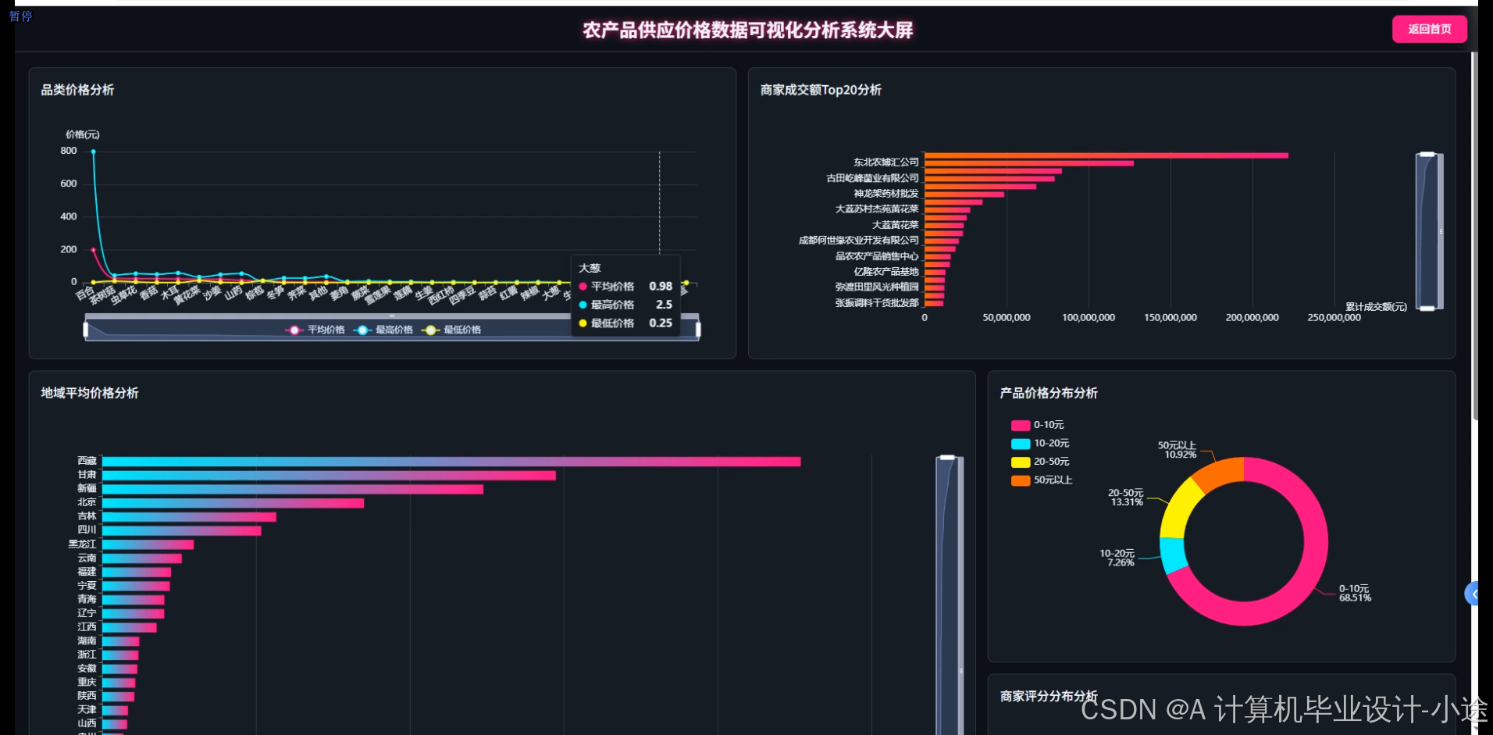Viewport: 1493px width, 735px height.
Task: Click the 地域平均价格分析 panel title
Action: [90, 393]
